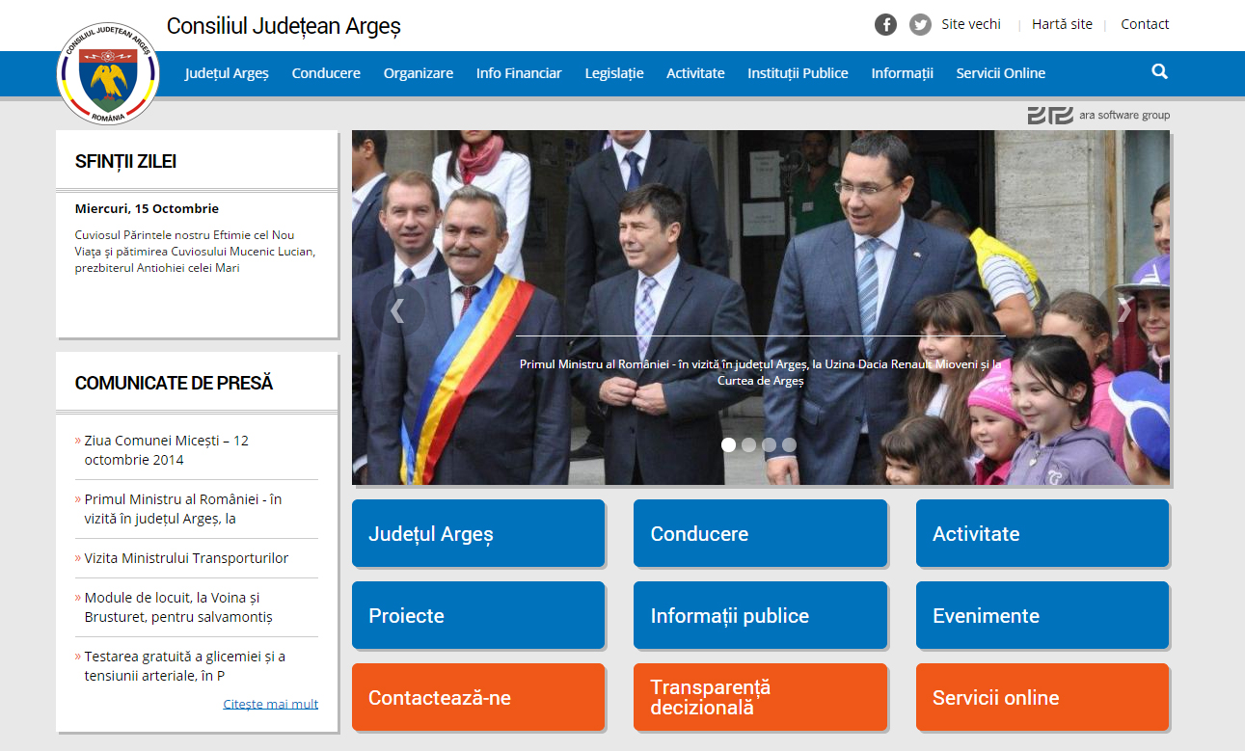1245x751 pixels.
Task: Open the Organizare menu
Action: coord(419,73)
